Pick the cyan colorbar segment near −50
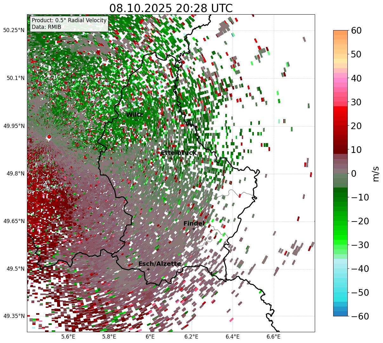The width and height of the screenshot is (383, 343). coord(340,294)
